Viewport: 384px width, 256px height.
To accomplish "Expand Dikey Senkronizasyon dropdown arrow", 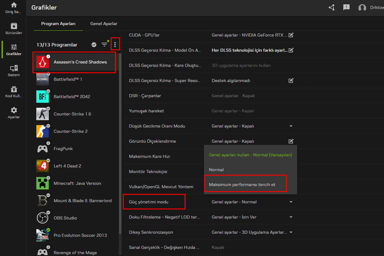I will click(x=291, y=232).
